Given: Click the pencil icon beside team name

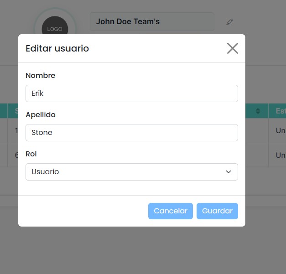Looking at the screenshot, I should click(x=229, y=22).
